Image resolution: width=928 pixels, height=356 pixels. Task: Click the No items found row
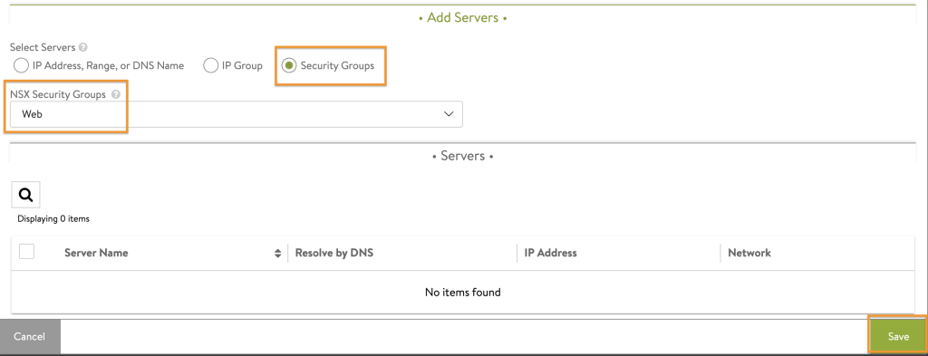tap(463, 292)
